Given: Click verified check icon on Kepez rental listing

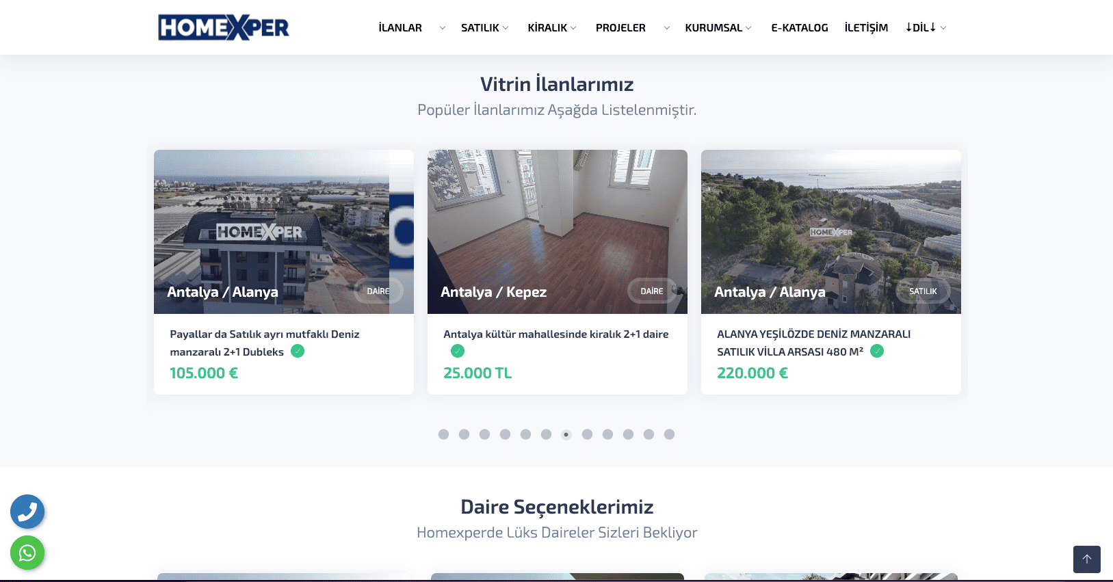Looking at the screenshot, I should tap(458, 351).
